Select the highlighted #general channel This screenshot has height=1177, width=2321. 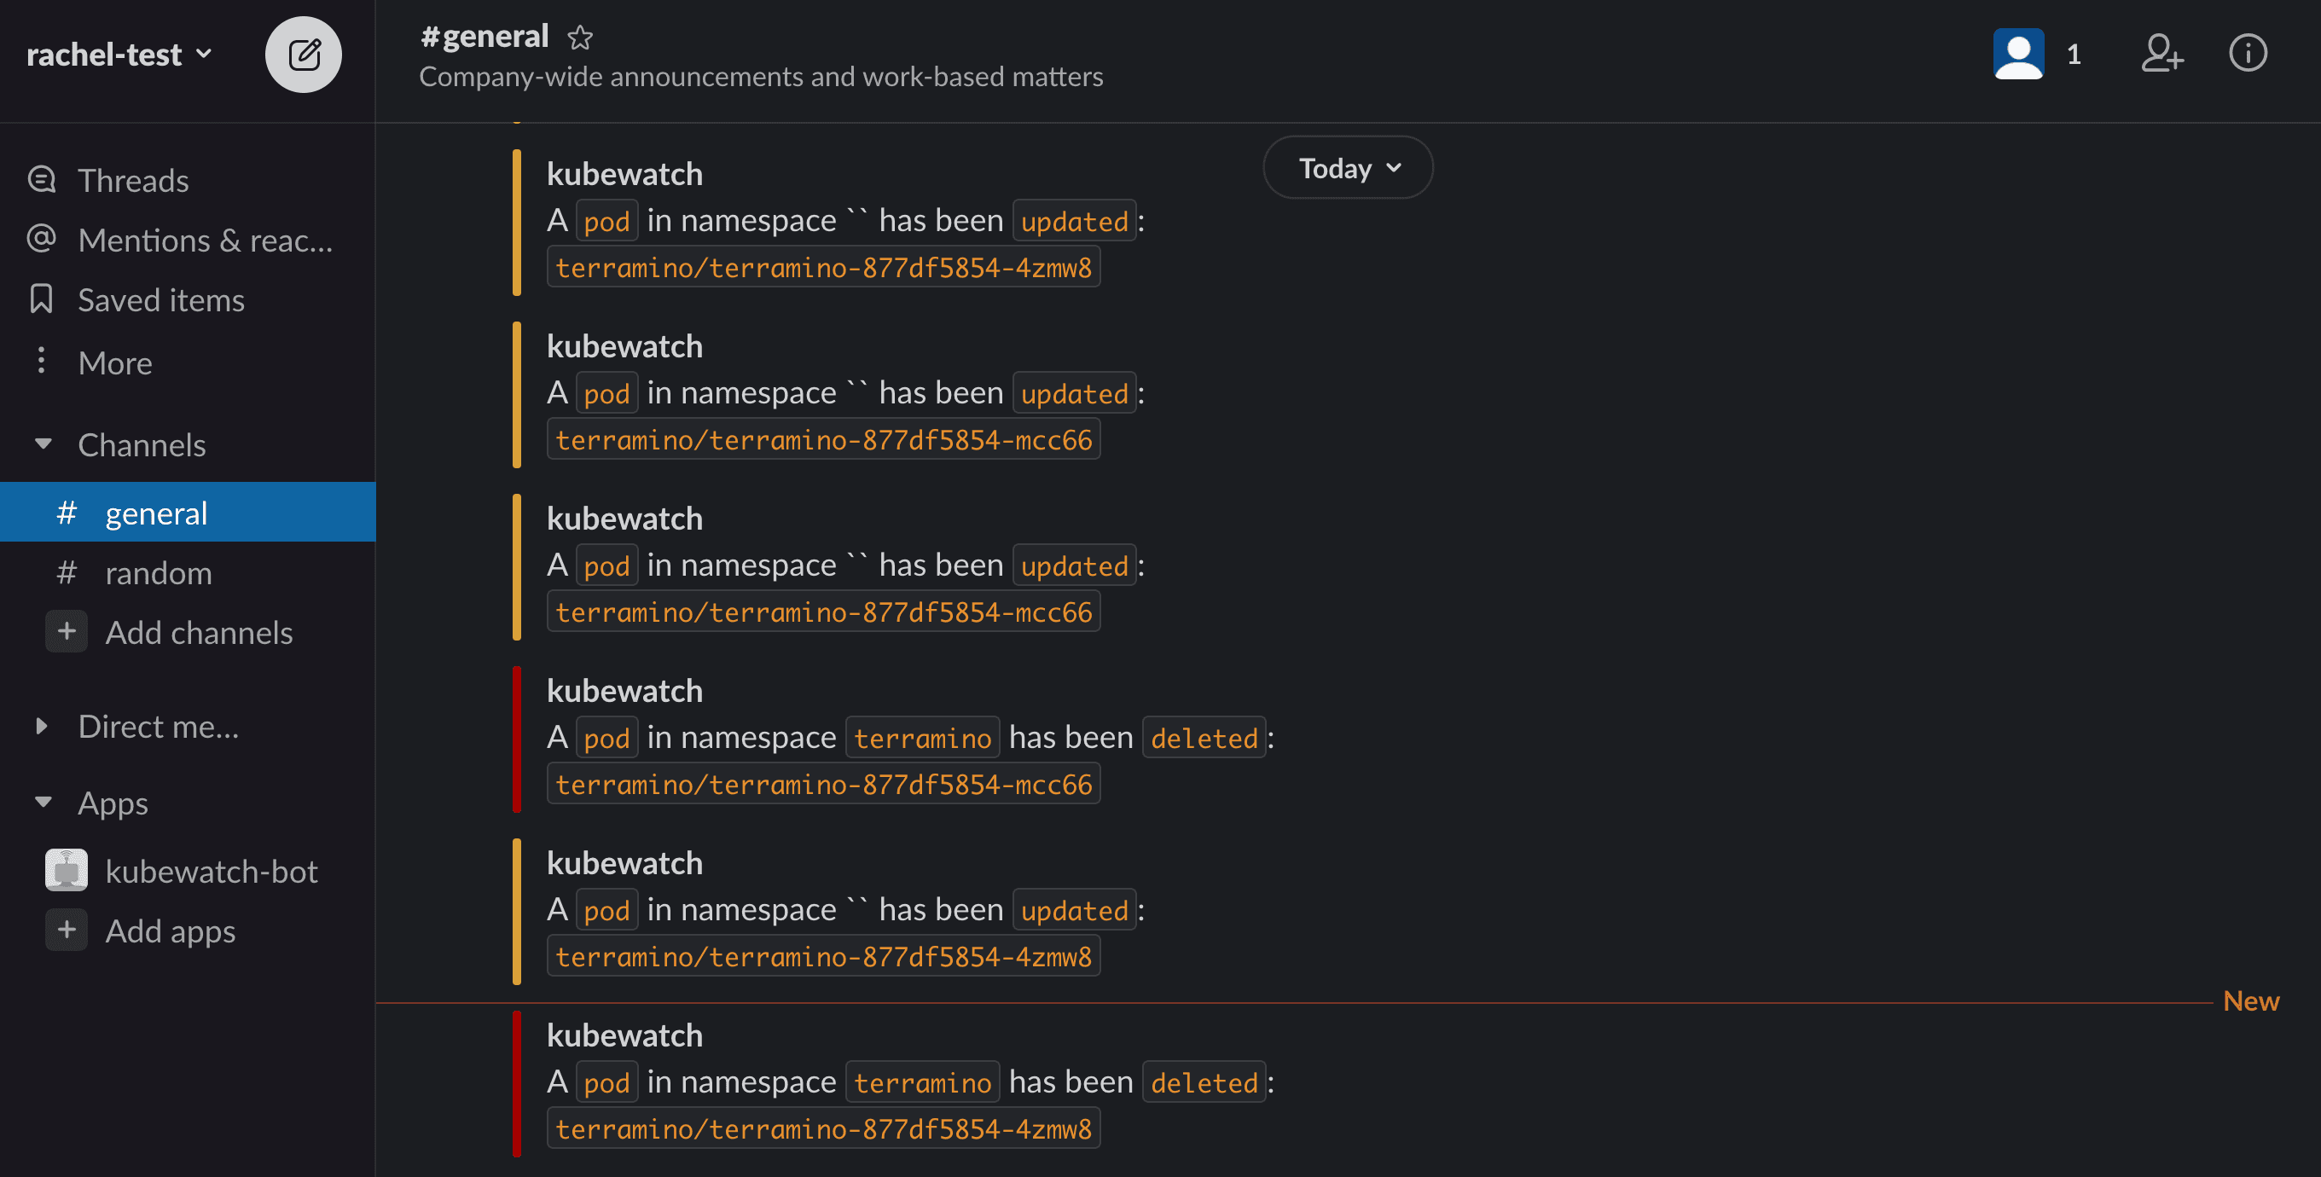click(x=156, y=512)
